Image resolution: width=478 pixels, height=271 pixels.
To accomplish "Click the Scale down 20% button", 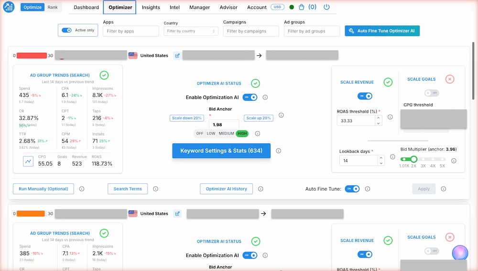I will pos(186,118).
